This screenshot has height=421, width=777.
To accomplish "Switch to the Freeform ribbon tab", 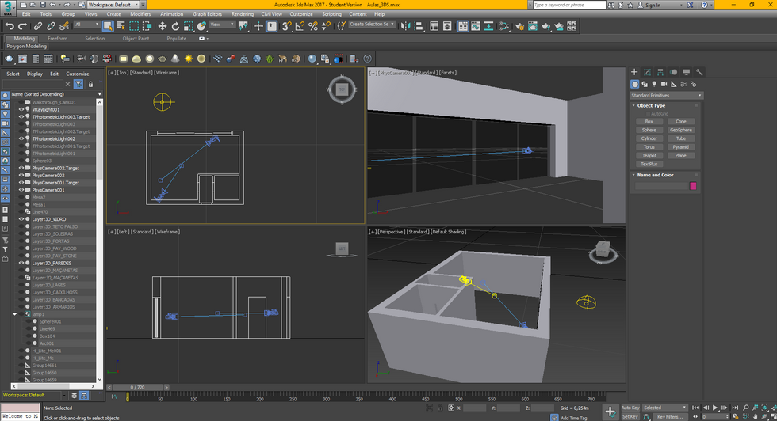I will [57, 39].
